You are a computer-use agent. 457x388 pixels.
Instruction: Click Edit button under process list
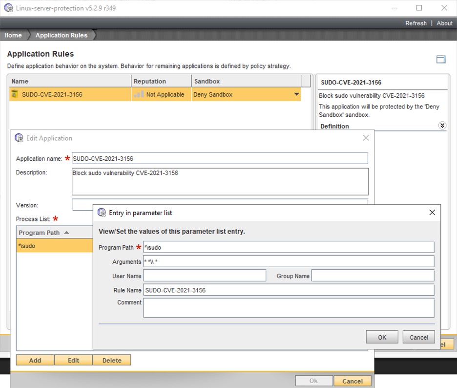coord(73,360)
